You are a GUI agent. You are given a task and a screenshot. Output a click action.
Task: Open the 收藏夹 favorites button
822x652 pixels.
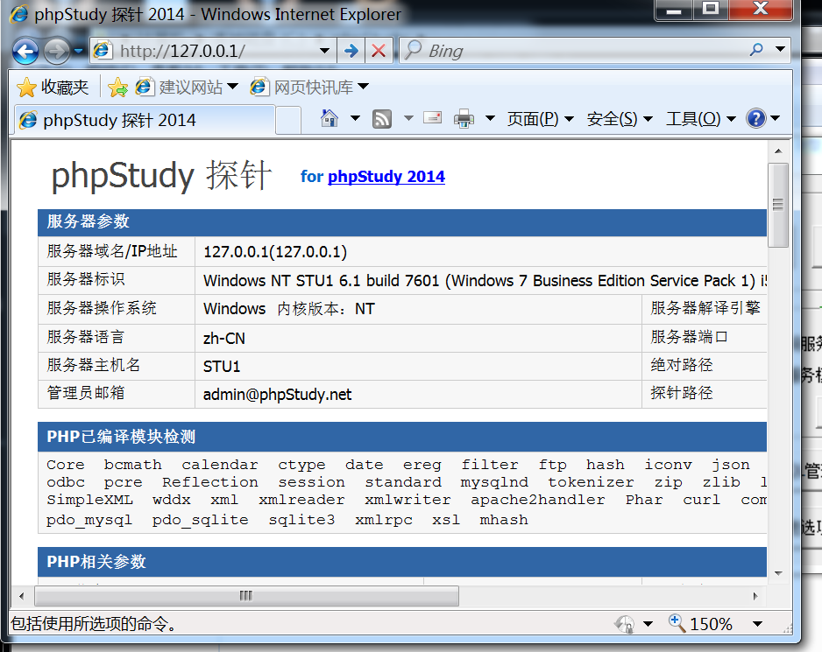click(x=53, y=87)
